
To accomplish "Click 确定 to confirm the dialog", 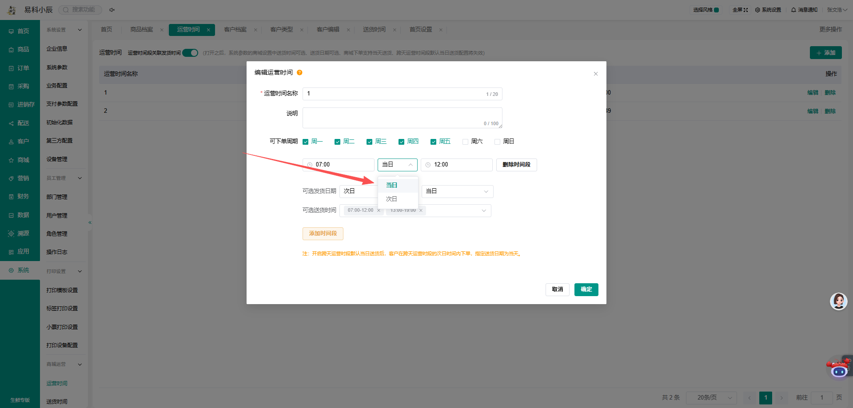I will coord(586,289).
